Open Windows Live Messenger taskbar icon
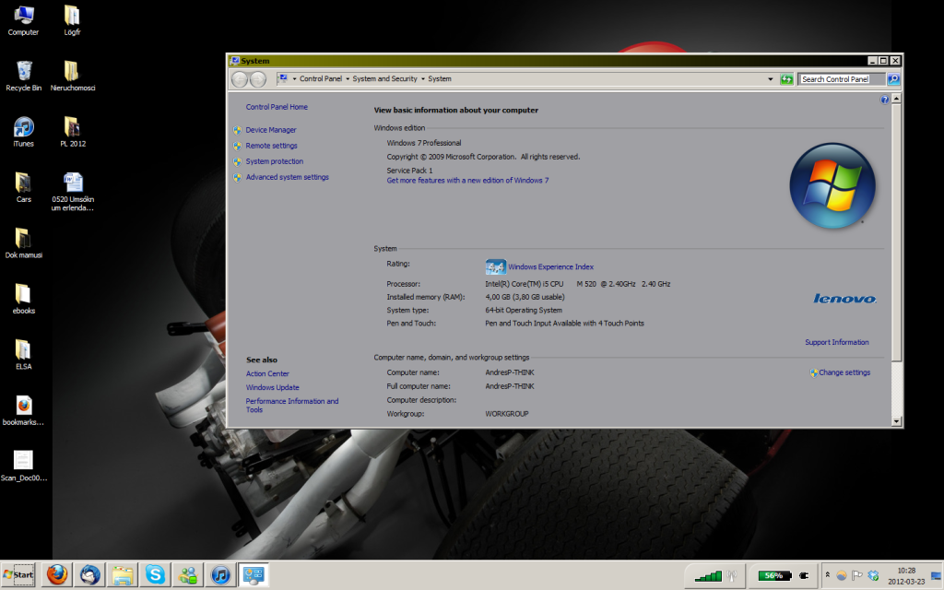This screenshot has height=590, width=944. click(188, 575)
